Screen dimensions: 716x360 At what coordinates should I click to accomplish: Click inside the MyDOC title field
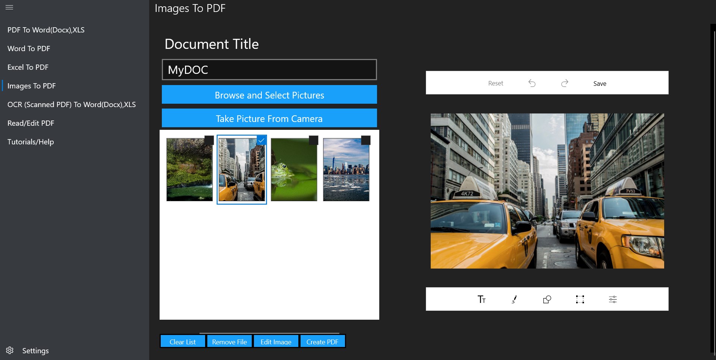tap(269, 70)
